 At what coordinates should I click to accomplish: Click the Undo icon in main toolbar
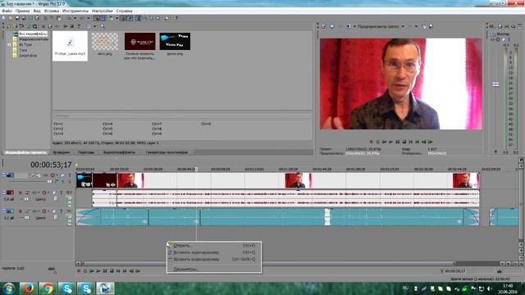coord(69,18)
